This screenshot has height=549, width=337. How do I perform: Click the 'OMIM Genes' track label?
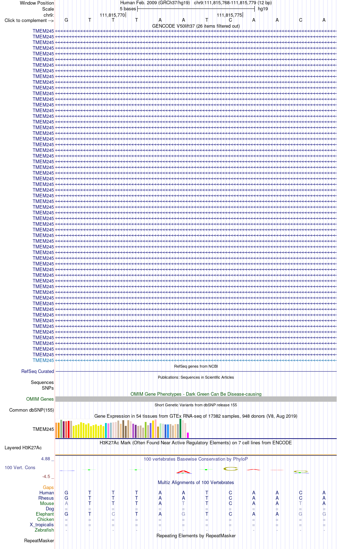coord(40,399)
